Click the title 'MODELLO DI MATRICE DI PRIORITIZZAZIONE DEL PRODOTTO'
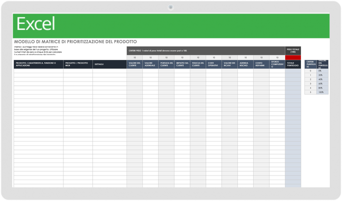This screenshot has width=342, height=201. [75, 41]
